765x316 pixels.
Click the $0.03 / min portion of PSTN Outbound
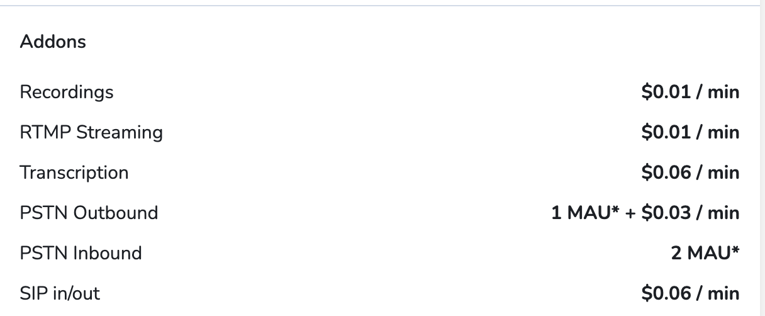(x=690, y=213)
